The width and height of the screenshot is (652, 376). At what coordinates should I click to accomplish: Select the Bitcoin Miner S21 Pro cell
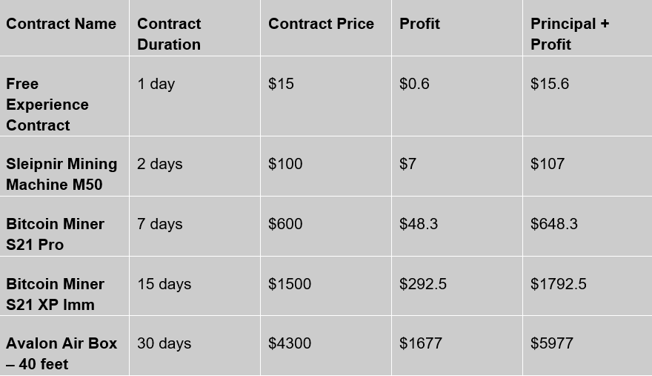(x=55, y=234)
